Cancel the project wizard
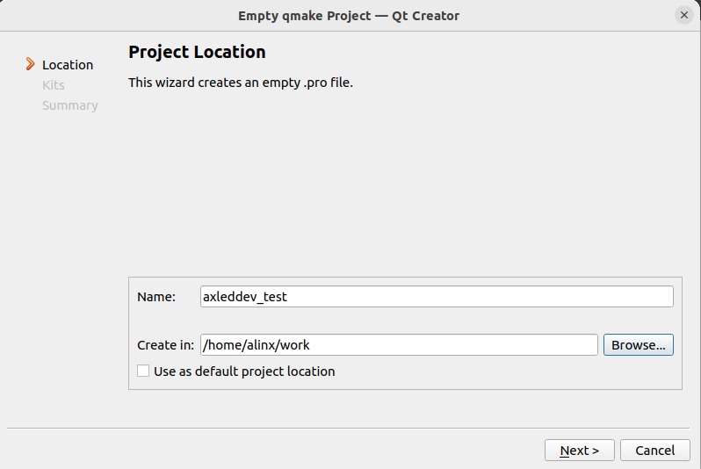Screen dimensions: 701x469 click(655, 451)
